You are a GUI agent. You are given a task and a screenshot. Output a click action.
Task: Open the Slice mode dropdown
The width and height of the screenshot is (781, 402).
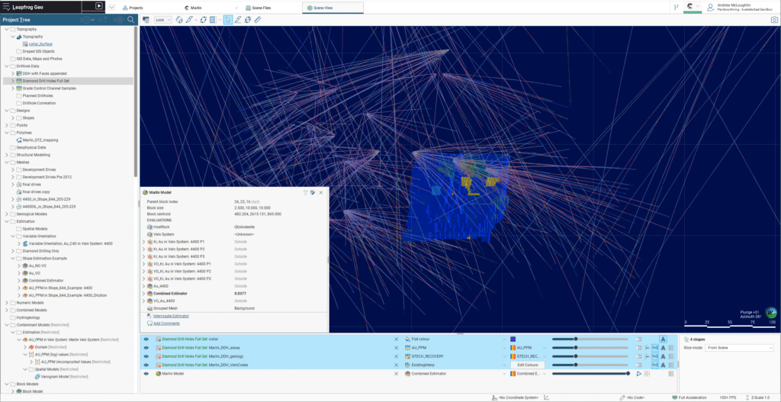click(x=739, y=348)
